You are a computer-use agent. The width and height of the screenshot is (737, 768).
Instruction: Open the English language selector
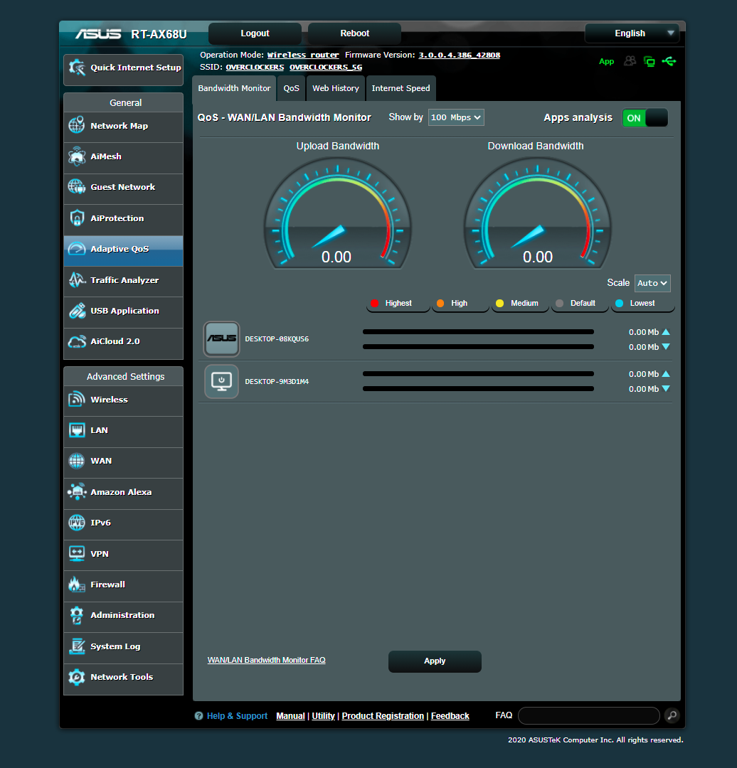[631, 33]
